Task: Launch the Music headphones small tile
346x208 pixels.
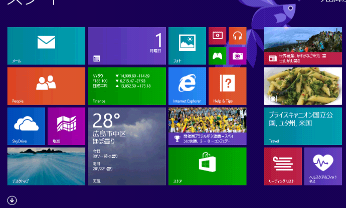Action: 237,35
